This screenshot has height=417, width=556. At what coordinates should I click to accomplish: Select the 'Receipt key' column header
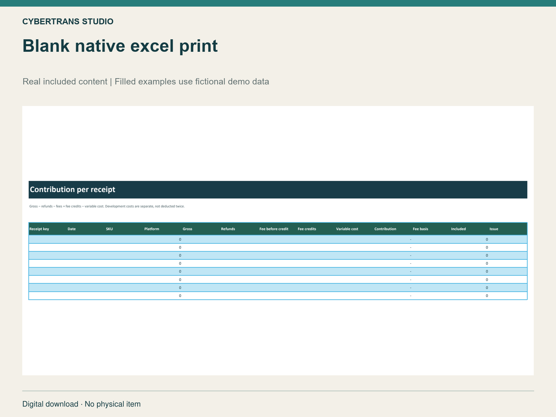click(39, 229)
